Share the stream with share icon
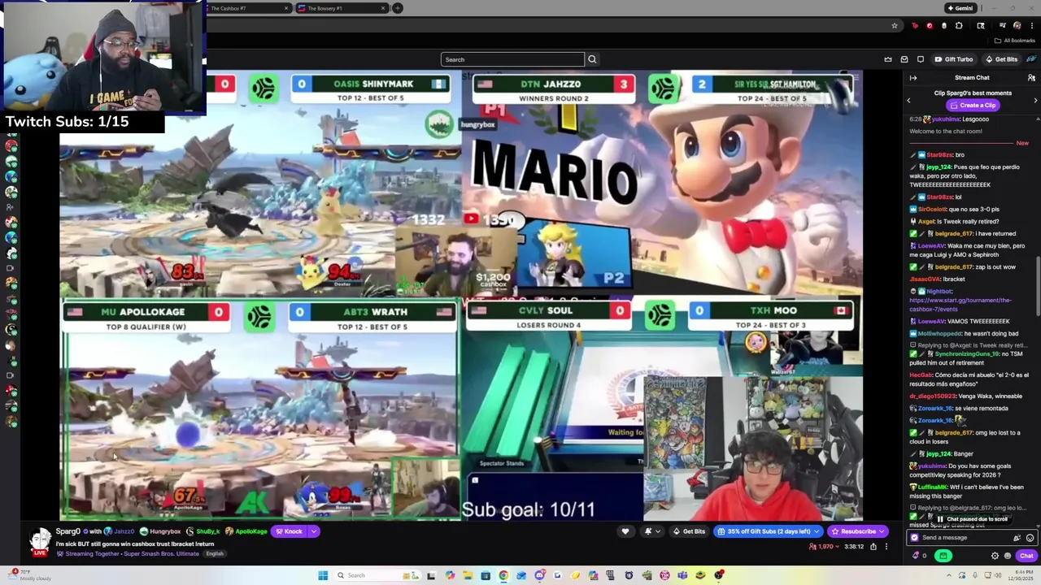 tap(873, 547)
